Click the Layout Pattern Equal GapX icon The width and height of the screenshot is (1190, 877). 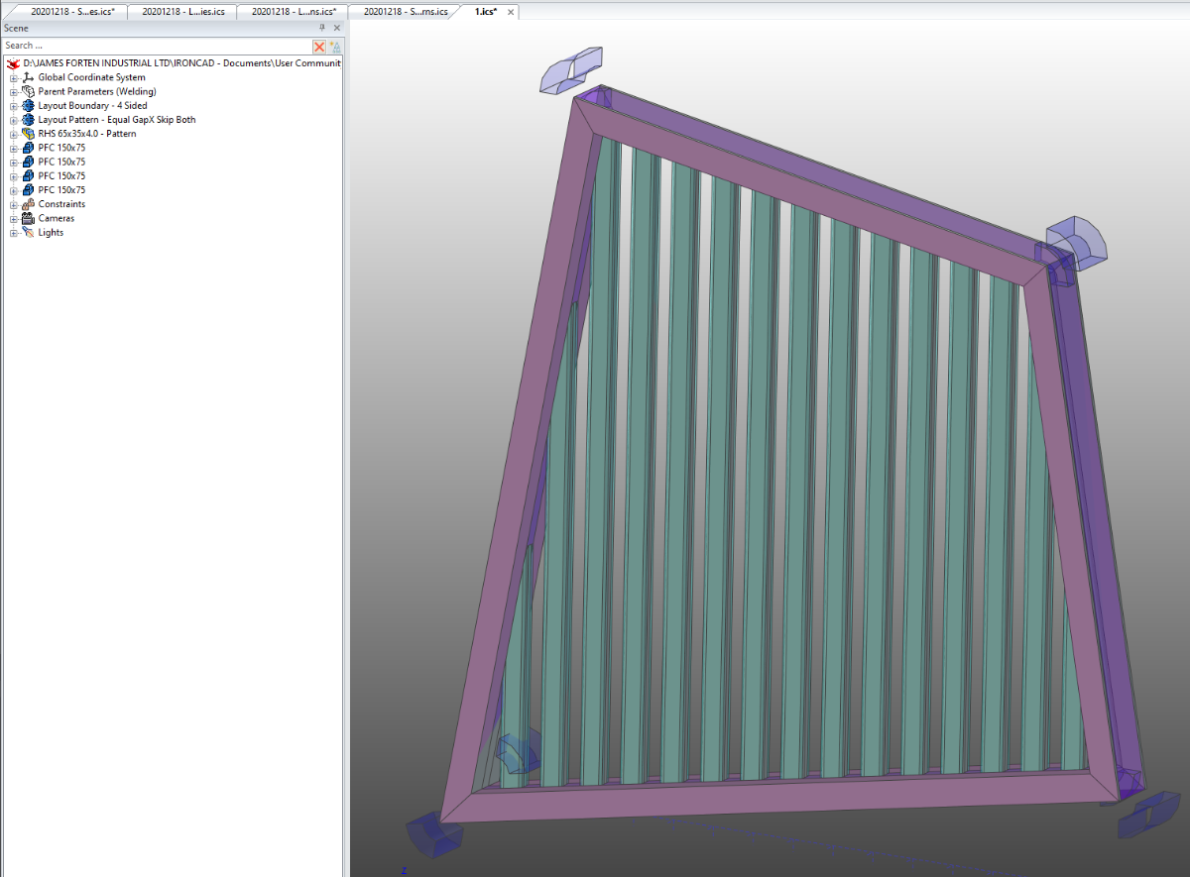coord(28,120)
